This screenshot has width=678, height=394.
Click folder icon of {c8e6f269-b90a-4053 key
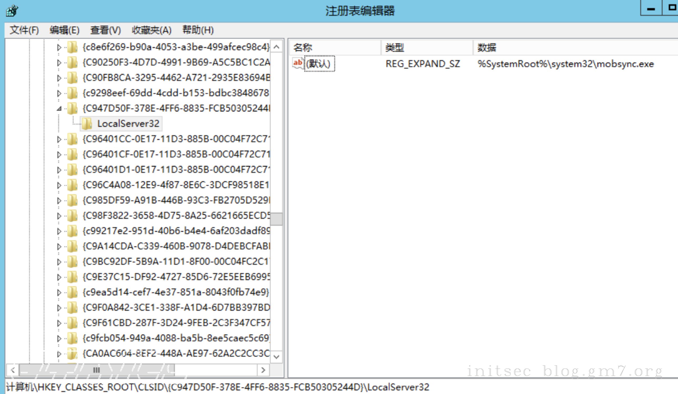pos(72,47)
